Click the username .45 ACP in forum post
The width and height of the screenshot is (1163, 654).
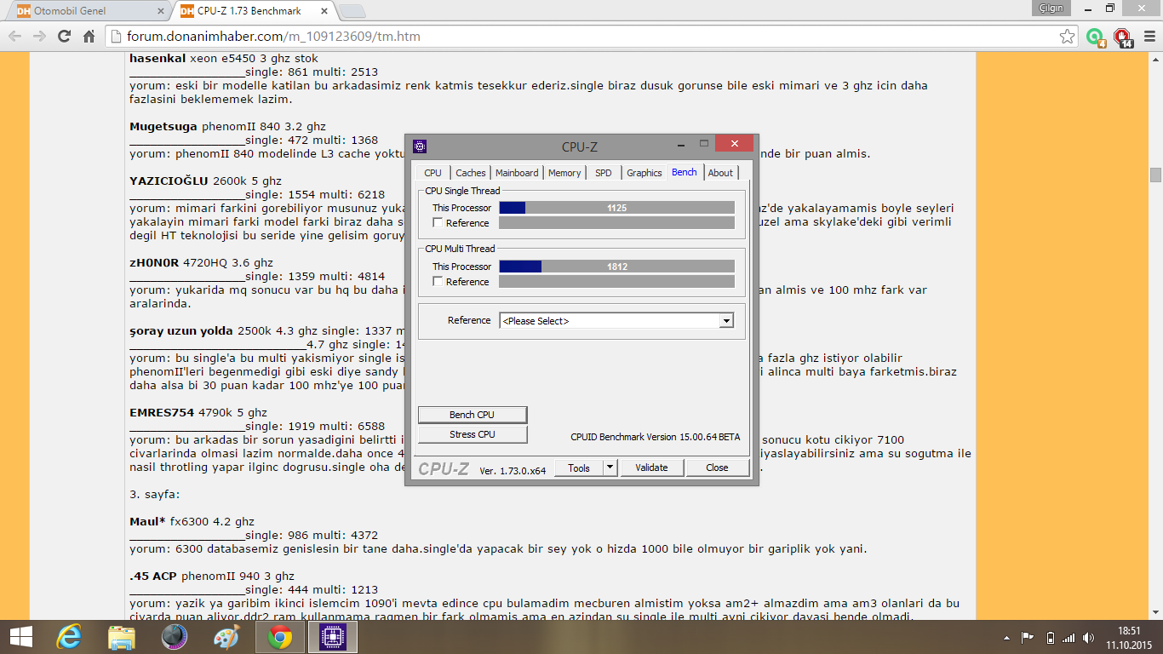tap(153, 577)
